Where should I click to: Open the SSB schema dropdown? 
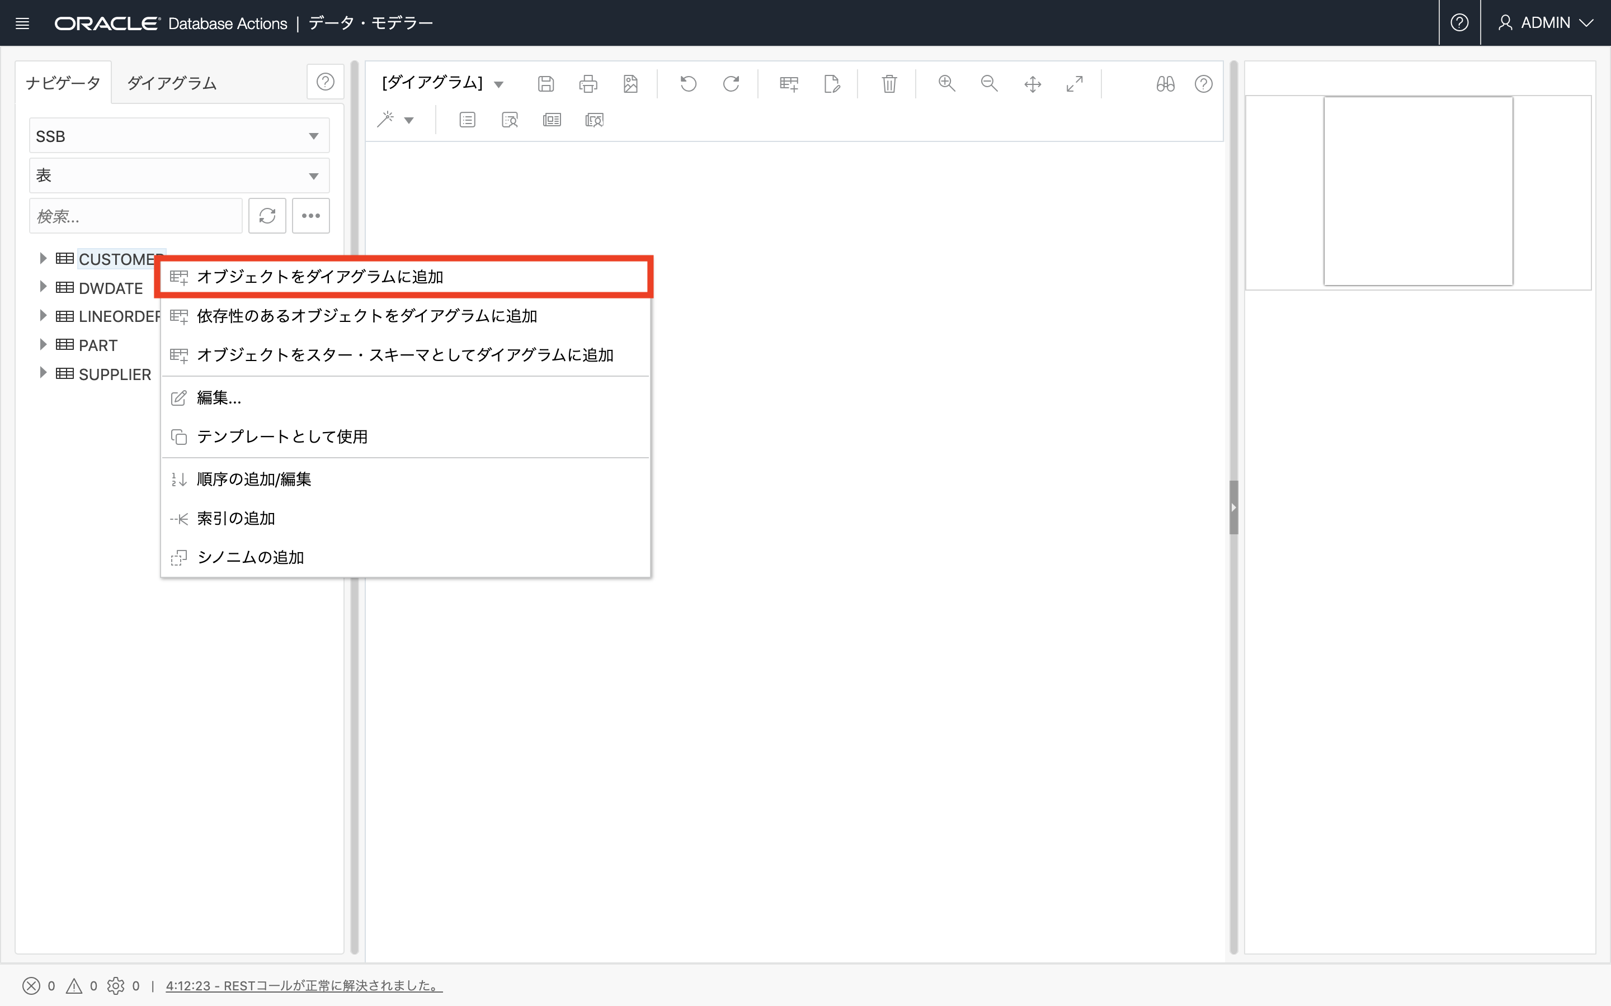coord(179,136)
